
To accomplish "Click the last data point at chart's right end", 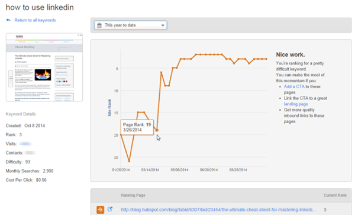I will pyautogui.click(x=266, y=59).
